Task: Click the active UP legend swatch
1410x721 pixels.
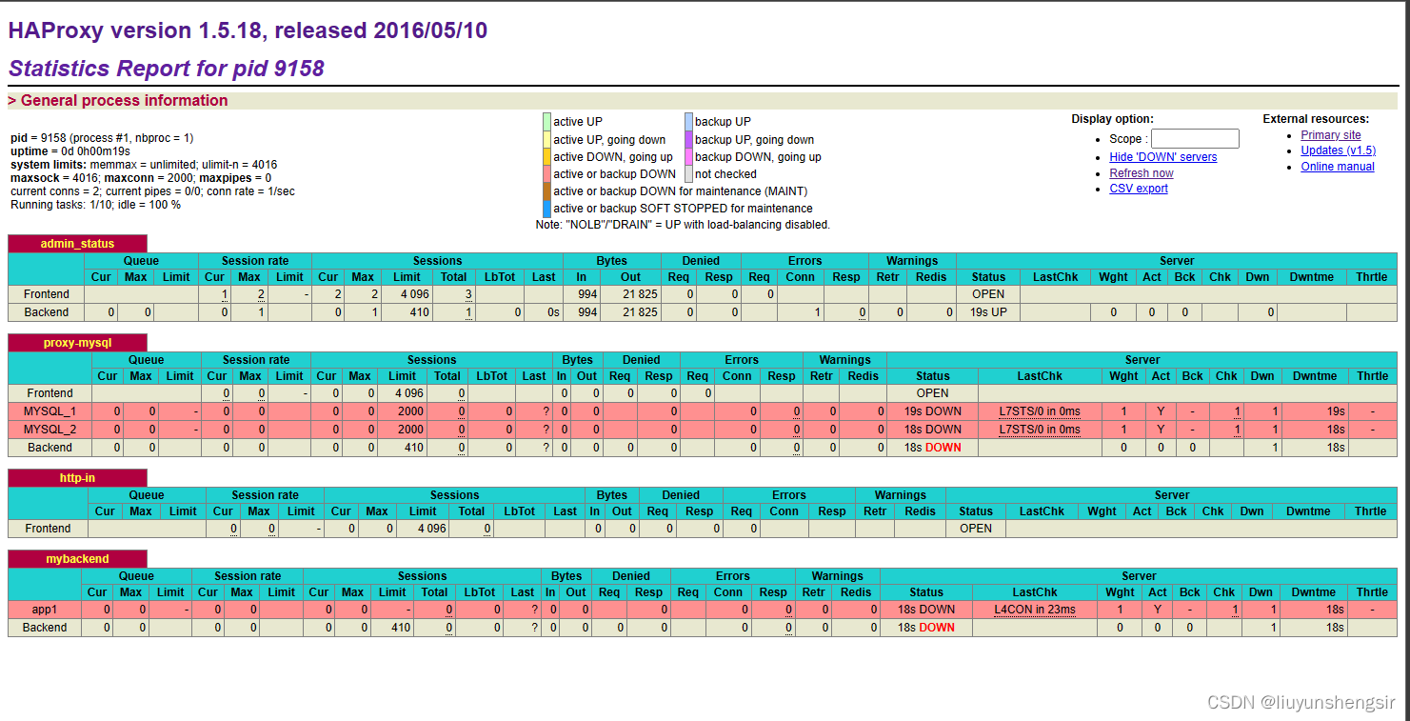Action: tap(546, 122)
